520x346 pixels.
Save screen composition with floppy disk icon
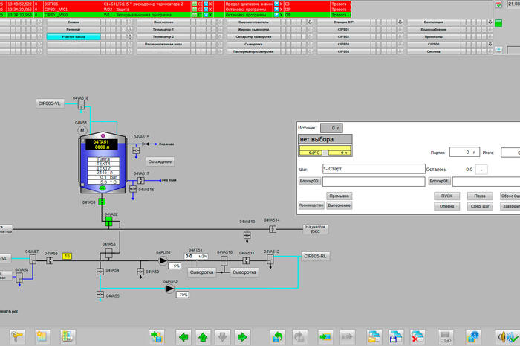click(x=396, y=337)
